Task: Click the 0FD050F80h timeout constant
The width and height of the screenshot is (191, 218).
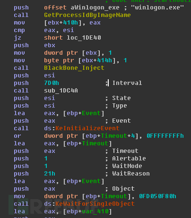Action: (x=157, y=196)
